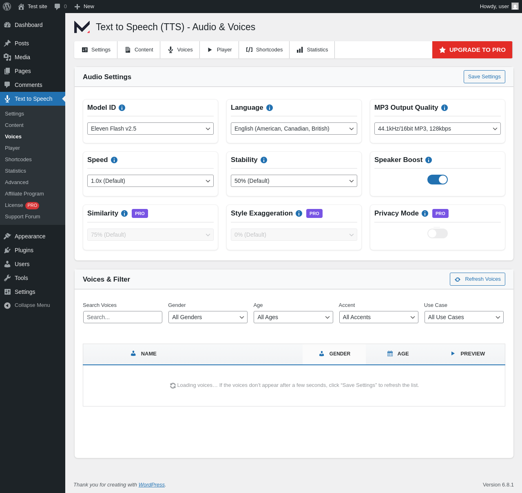Image resolution: width=522 pixels, height=493 pixels.
Task: Click the Media icon in sidebar
Action: (x=7, y=57)
